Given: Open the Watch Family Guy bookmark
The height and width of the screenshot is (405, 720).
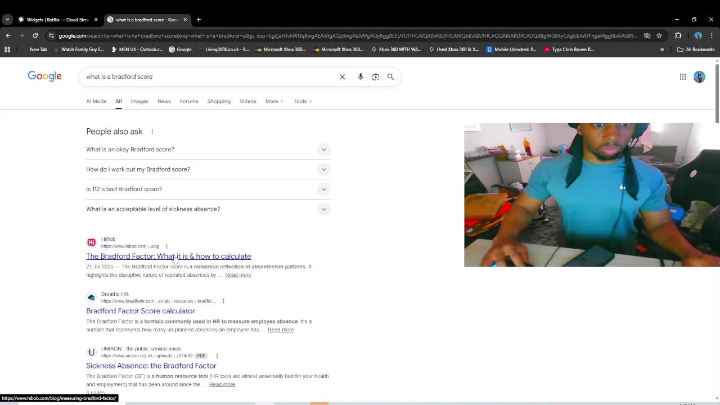Looking at the screenshot, I should tap(78, 49).
